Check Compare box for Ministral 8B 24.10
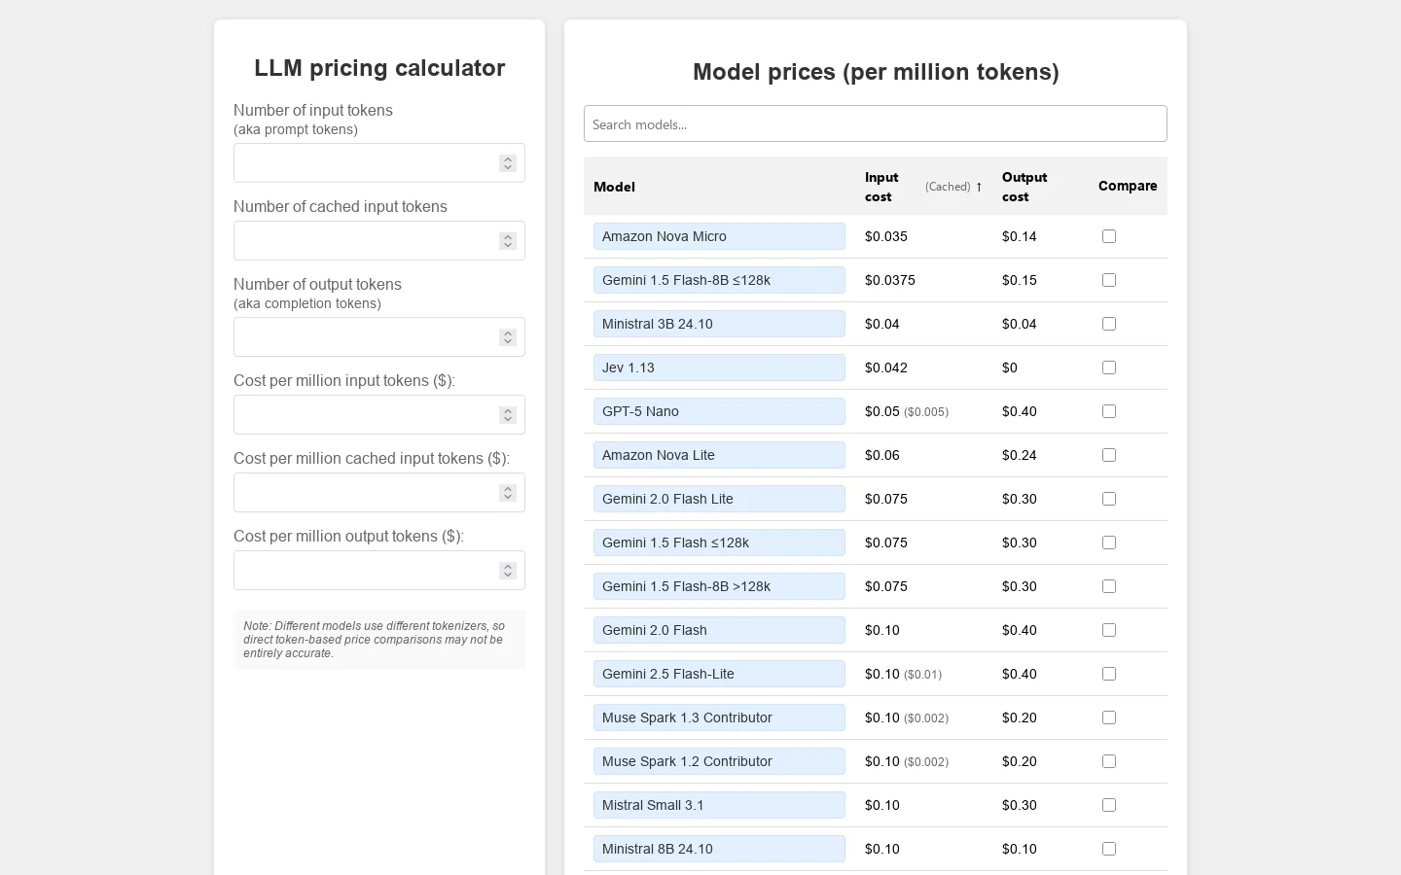Viewport: 1401px width, 875px height. (x=1109, y=849)
